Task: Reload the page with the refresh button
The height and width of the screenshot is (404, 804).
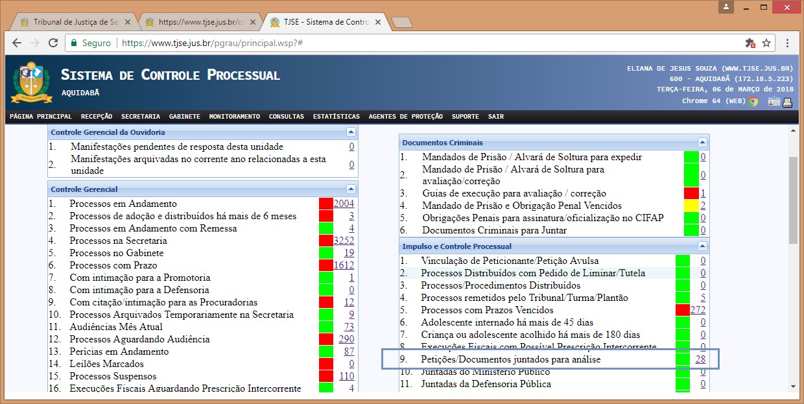Action: (53, 43)
